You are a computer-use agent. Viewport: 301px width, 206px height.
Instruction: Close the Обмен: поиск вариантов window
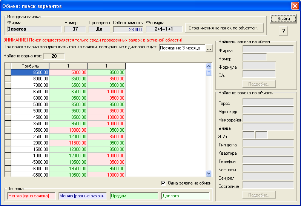click(295, 6)
